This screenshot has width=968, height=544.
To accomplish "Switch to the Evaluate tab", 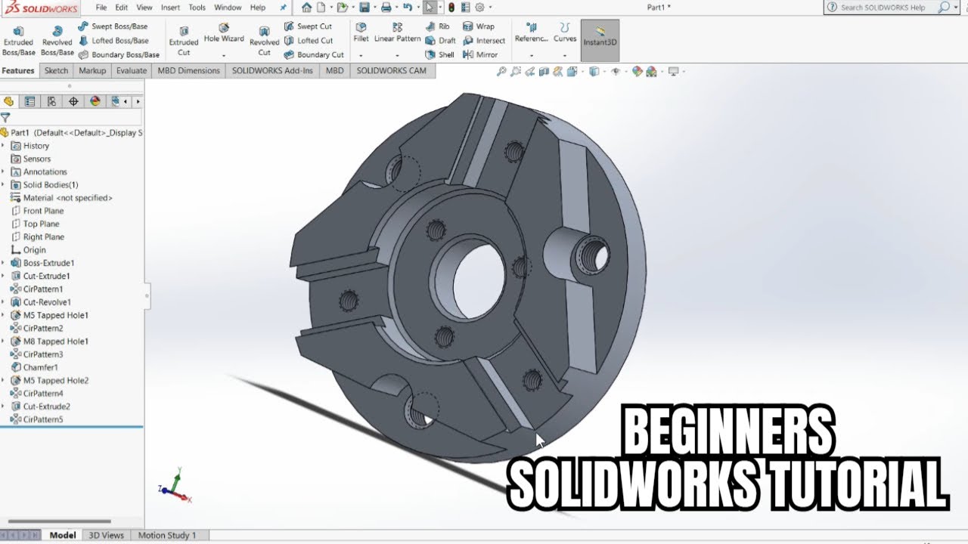I will [x=132, y=70].
